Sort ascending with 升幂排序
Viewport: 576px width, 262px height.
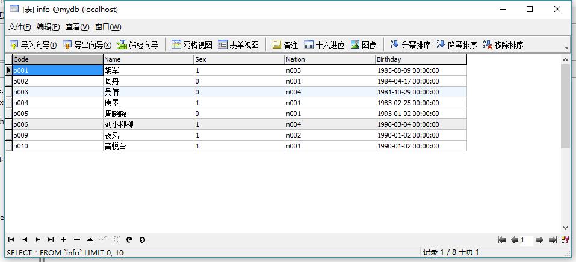pyautogui.click(x=410, y=45)
